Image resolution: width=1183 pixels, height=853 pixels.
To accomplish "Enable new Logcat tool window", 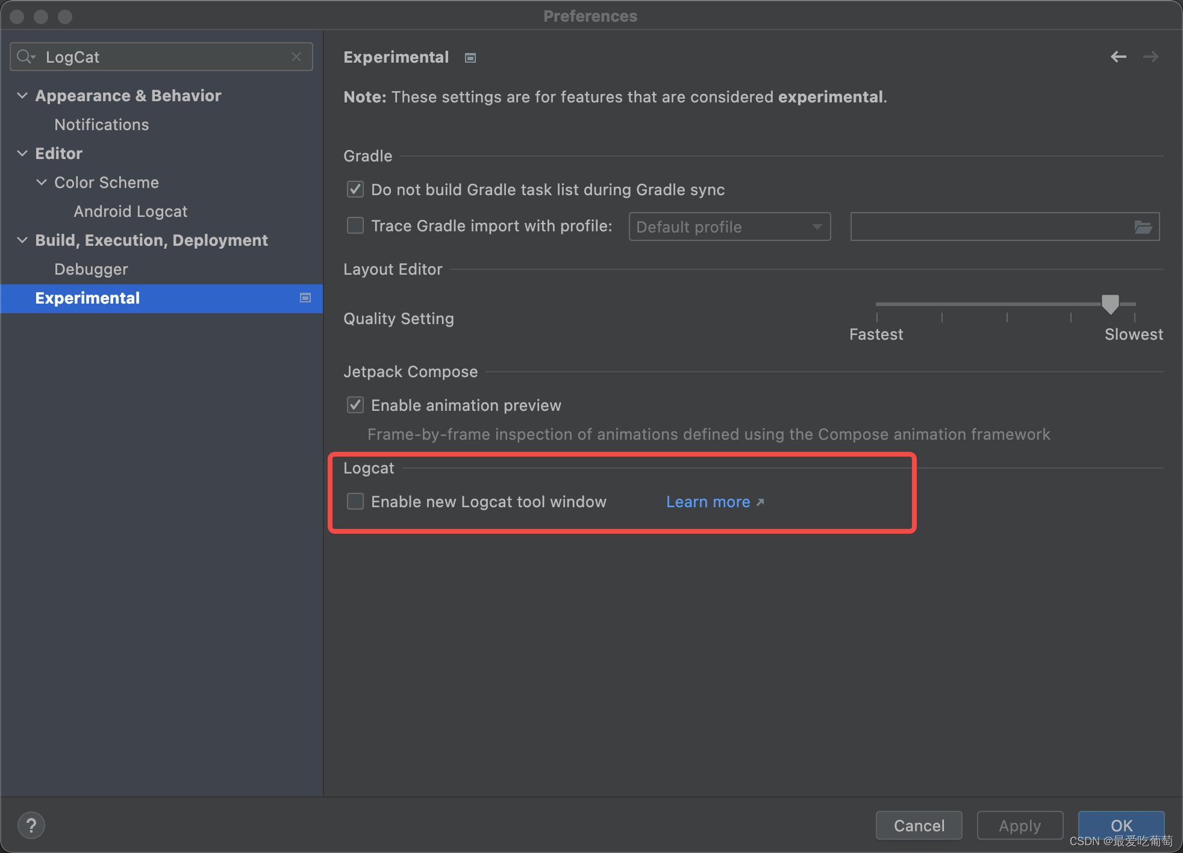I will click(x=355, y=502).
